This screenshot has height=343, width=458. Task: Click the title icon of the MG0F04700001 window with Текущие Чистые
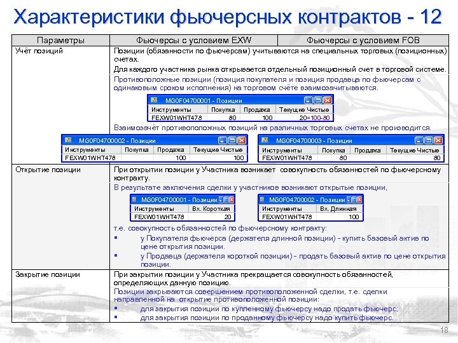tap(154, 100)
